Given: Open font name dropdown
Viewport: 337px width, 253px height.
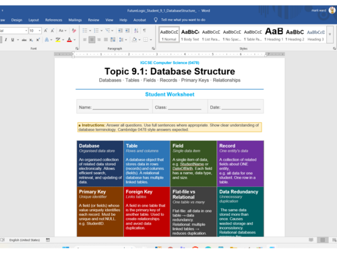Looking at the screenshot, I should [26, 30].
